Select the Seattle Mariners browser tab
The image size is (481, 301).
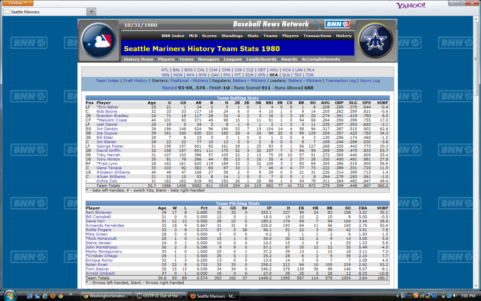pyautogui.click(x=45, y=12)
